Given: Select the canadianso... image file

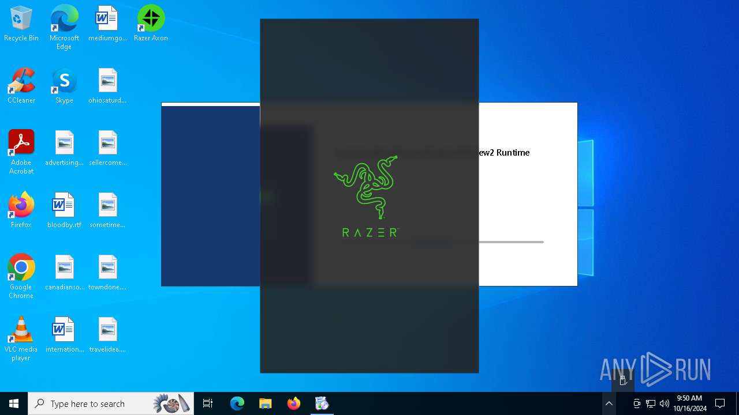Looking at the screenshot, I should point(64,273).
